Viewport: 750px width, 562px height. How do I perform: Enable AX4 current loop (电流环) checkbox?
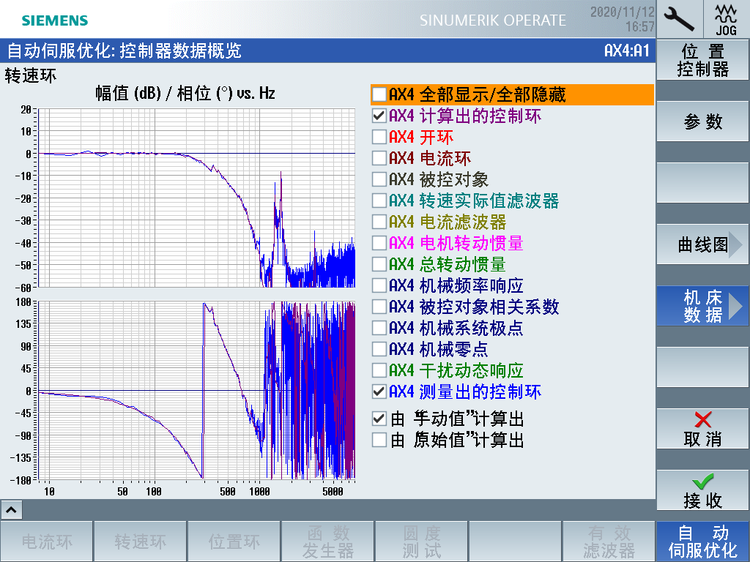[x=379, y=158]
